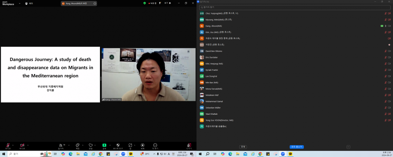
Task: Open the 반응 reactions heart icon
Action: pyautogui.click(x=91, y=145)
